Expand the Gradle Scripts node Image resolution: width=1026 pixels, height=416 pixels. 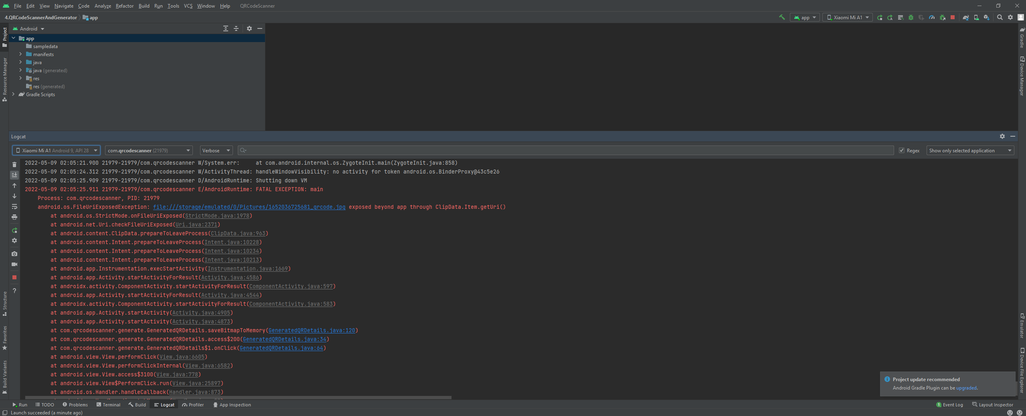click(x=14, y=94)
